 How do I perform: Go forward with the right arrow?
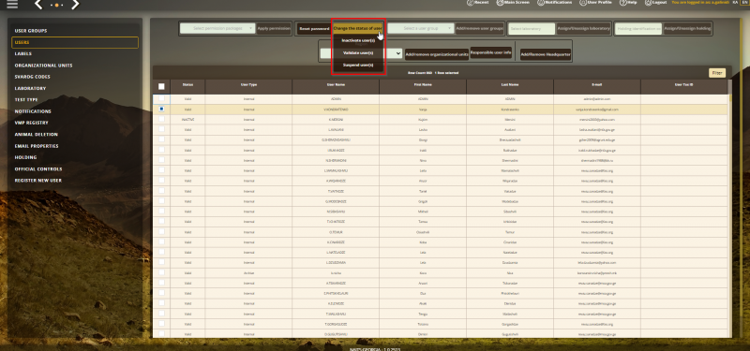75,5
